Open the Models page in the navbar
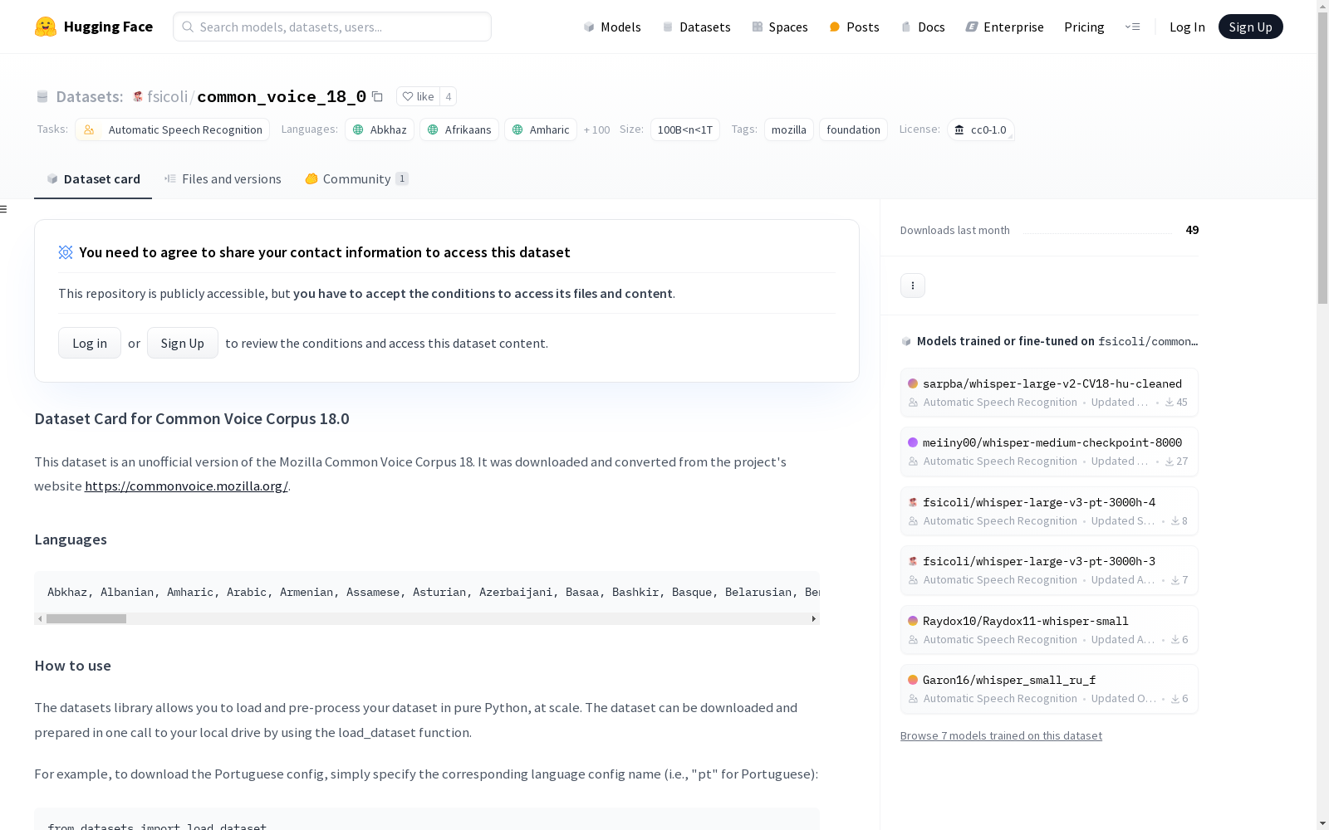The height and width of the screenshot is (830, 1329). pos(612,27)
